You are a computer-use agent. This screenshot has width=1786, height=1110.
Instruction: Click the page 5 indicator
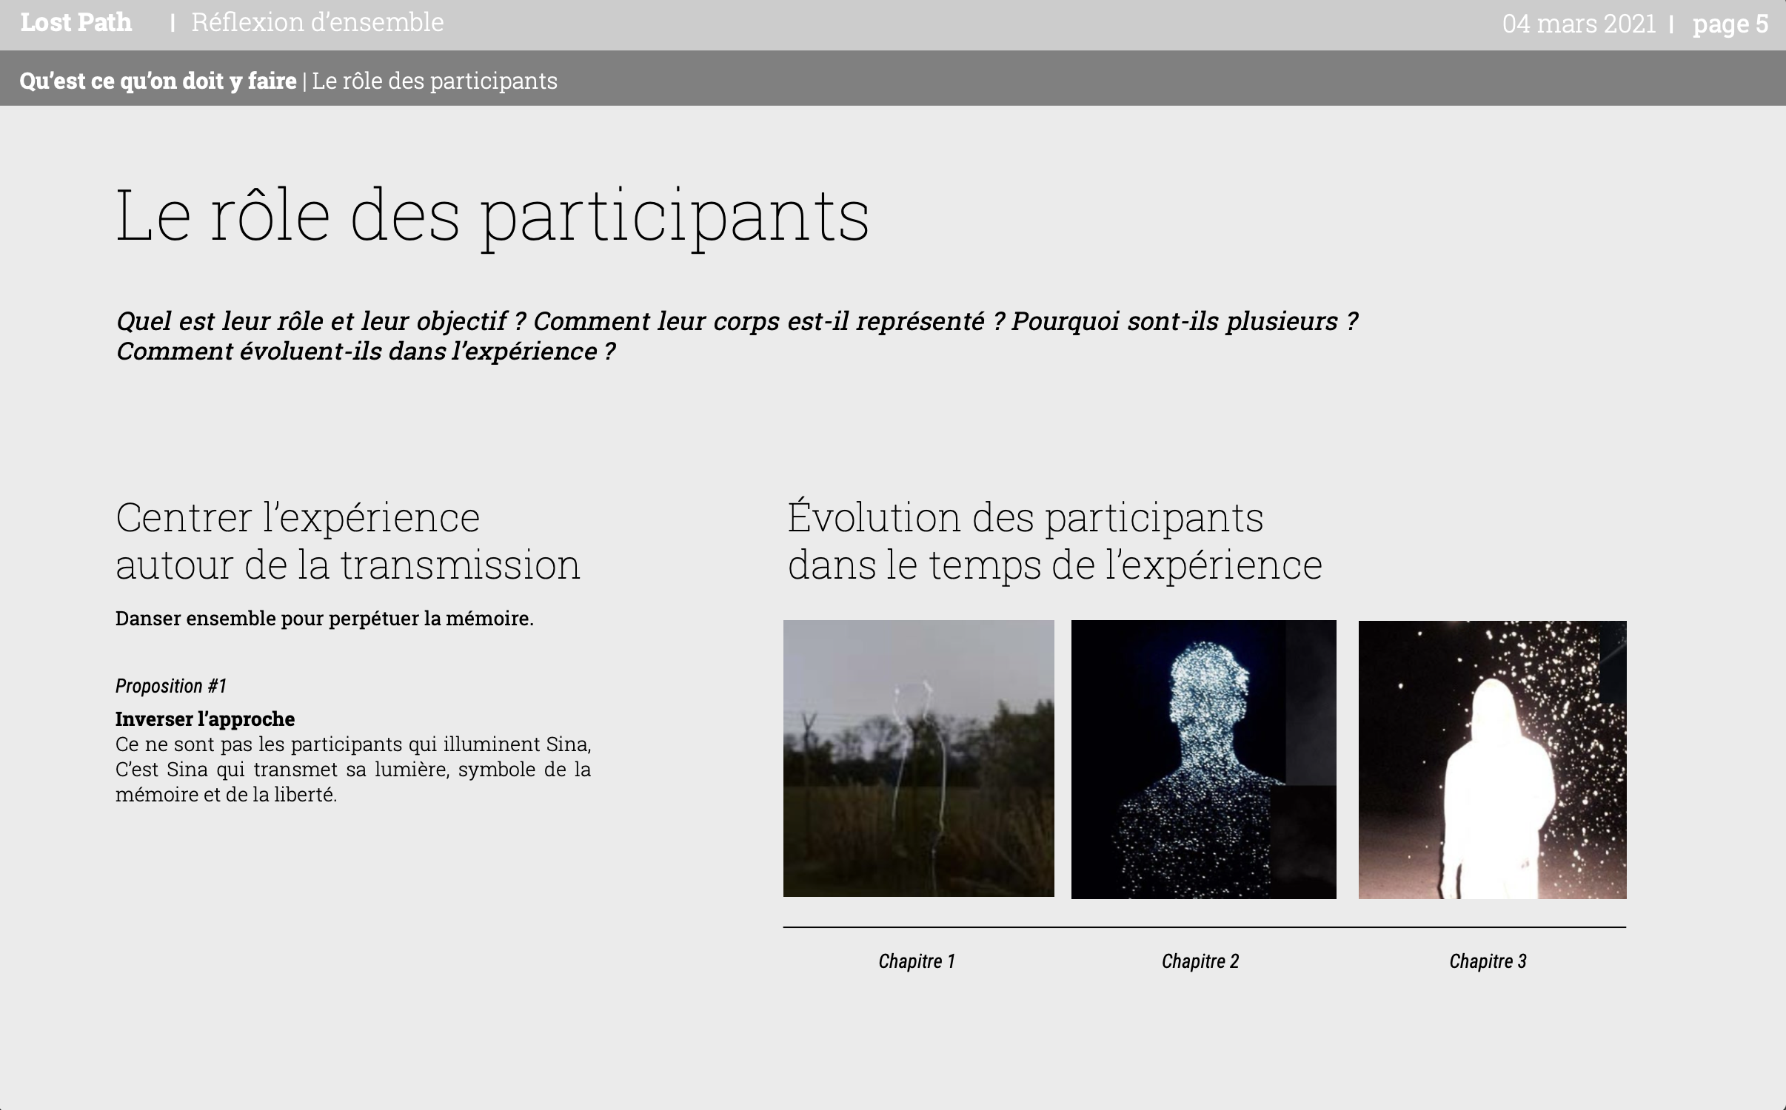tap(1730, 24)
